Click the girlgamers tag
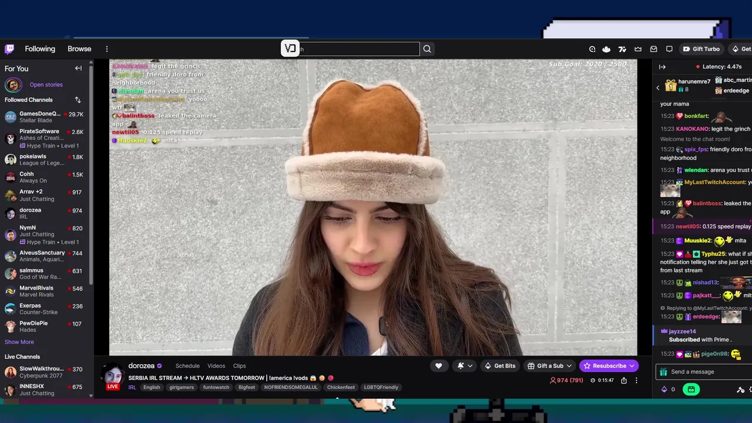The width and height of the screenshot is (752, 423). (x=182, y=387)
